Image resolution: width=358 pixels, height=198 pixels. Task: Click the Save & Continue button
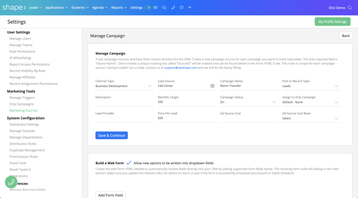pyautogui.click(x=112, y=135)
